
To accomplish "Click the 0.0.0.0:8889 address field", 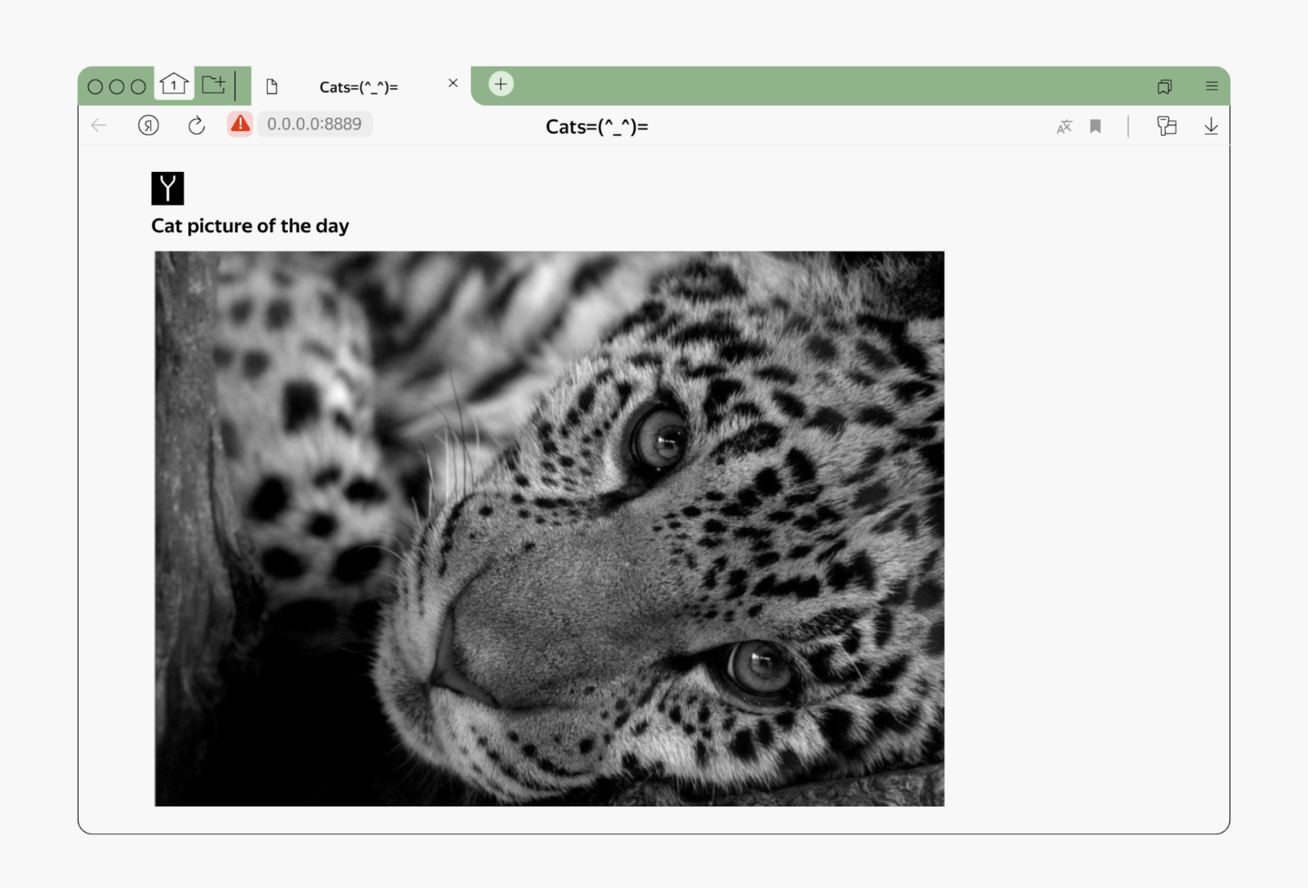I will coord(315,124).
